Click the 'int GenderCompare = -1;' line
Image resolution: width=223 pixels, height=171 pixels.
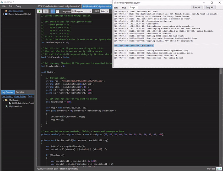(x=55, y=42)
